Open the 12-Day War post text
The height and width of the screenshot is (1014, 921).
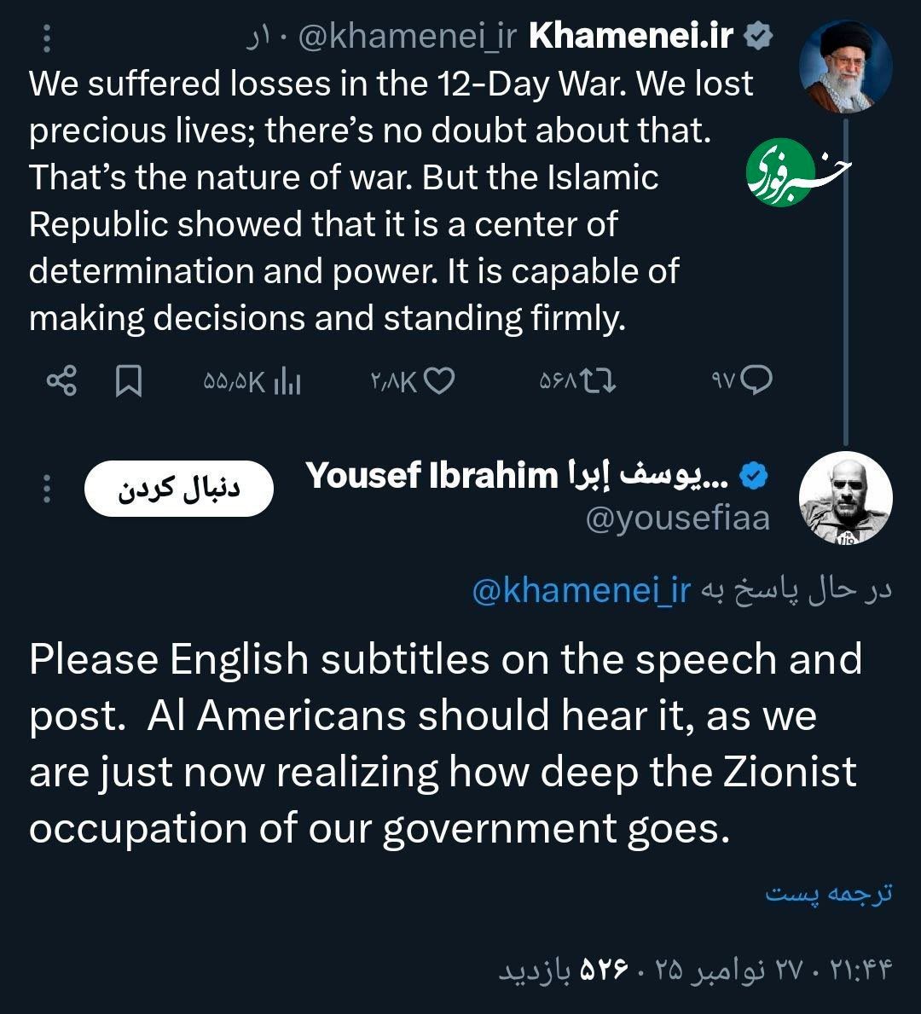[392, 200]
